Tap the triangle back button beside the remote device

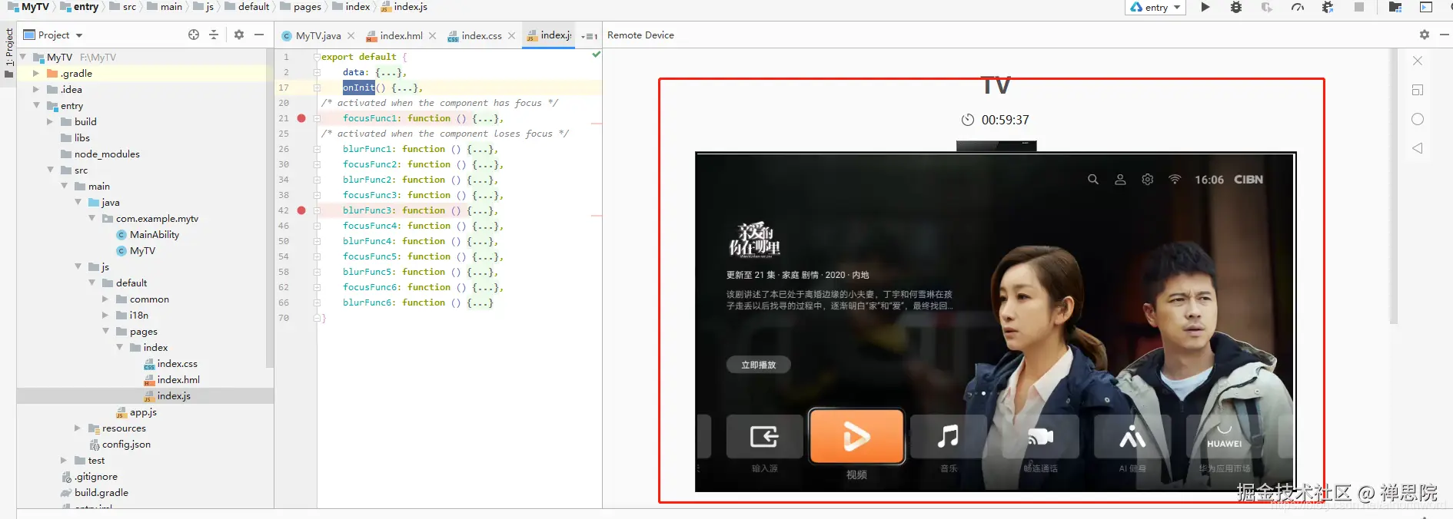(1418, 148)
